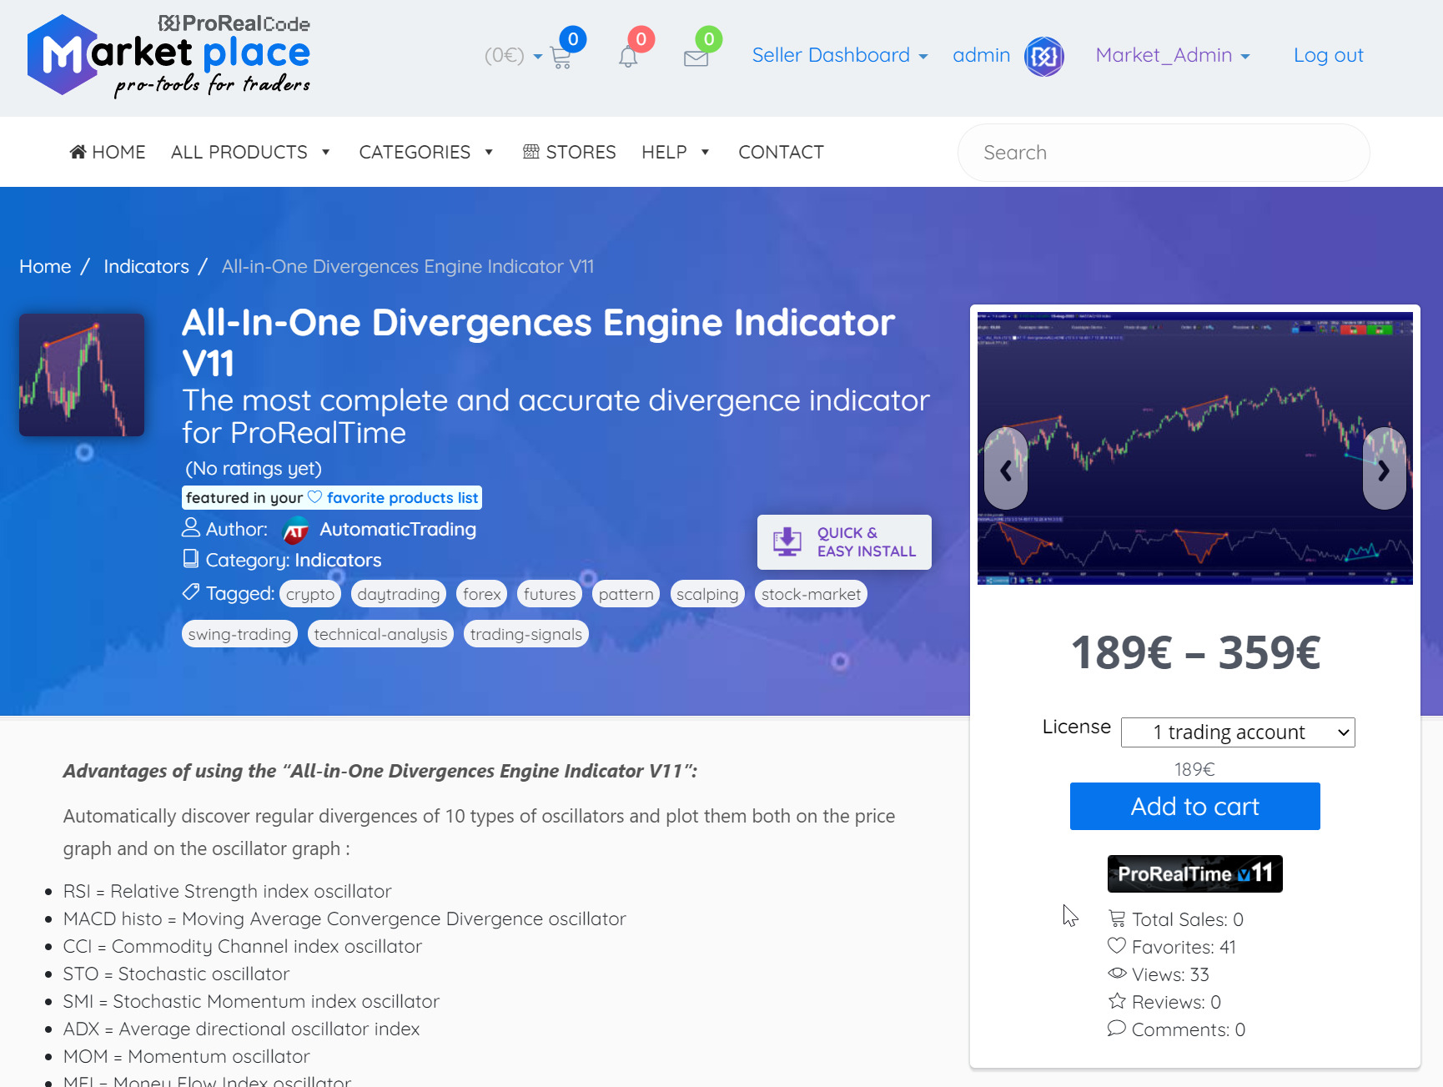Click the 'ADX = Average directional oscillator index' line

tap(241, 1029)
